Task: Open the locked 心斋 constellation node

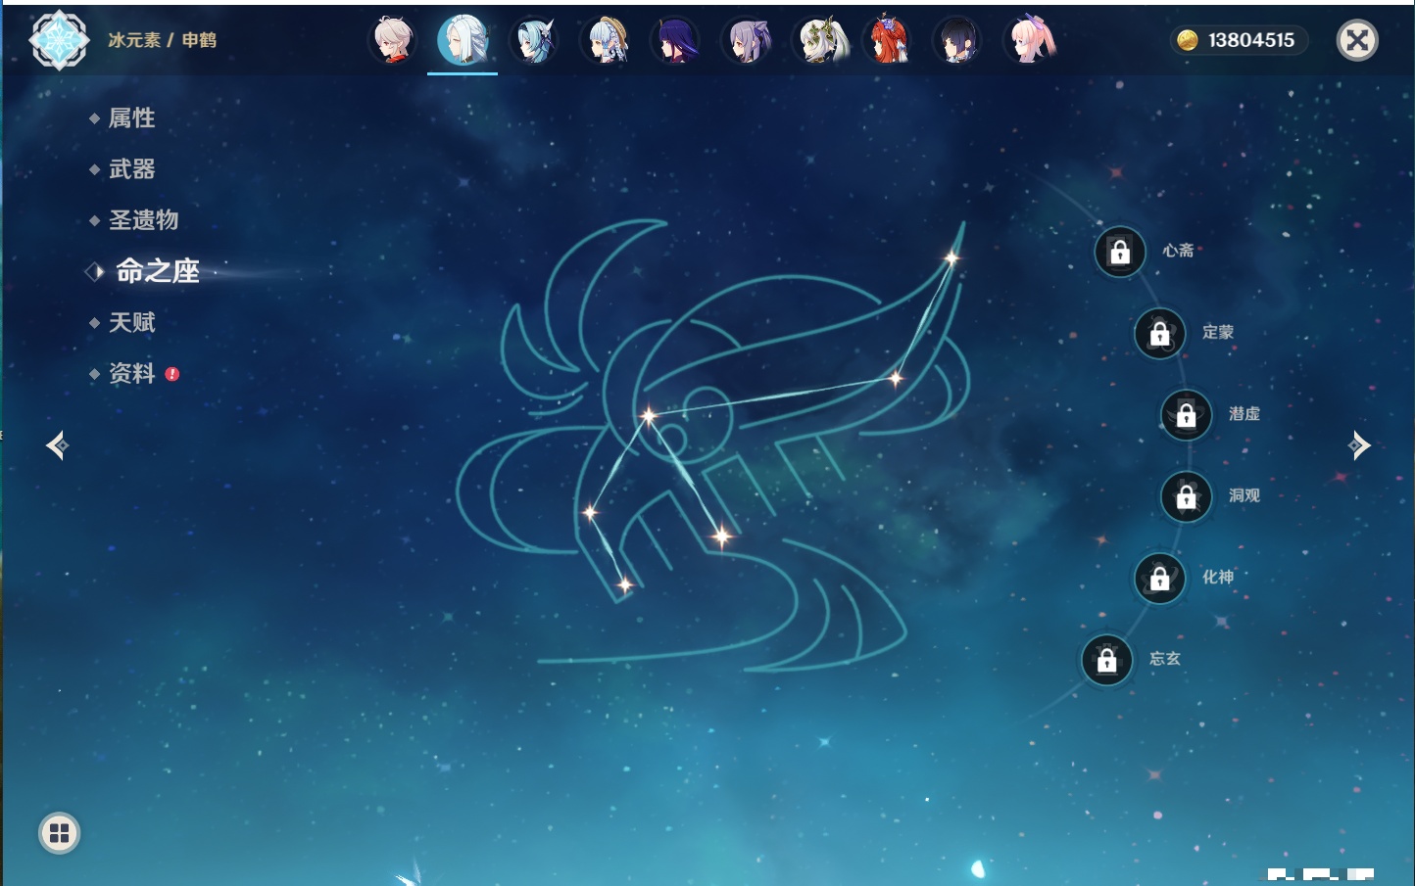Action: click(x=1120, y=253)
